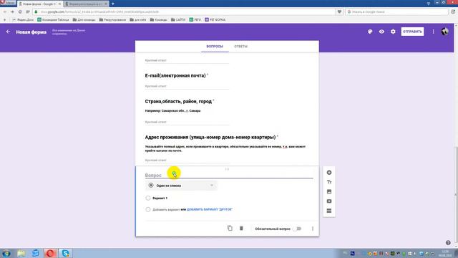Preview the form with the eye icon
This screenshot has height=258, width=458.
(x=381, y=32)
